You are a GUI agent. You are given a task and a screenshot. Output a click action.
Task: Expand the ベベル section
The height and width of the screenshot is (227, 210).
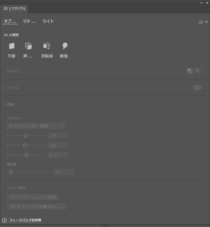click(4, 87)
